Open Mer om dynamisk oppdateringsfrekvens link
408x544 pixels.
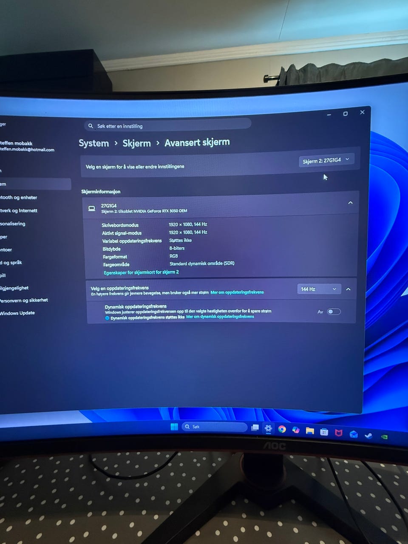tap(220, 317)
